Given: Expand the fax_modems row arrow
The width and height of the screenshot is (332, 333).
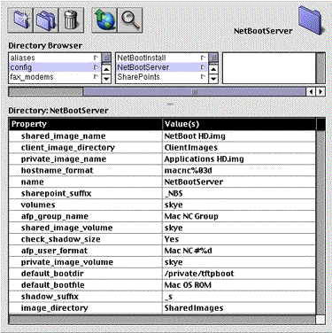Looking at the screenshot, I should 96,77.
